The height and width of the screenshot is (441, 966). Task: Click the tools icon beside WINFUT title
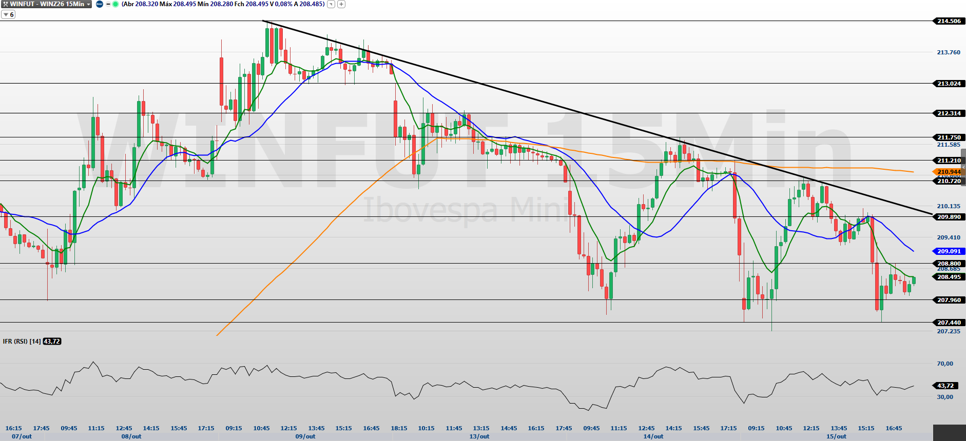coord(5,4)
